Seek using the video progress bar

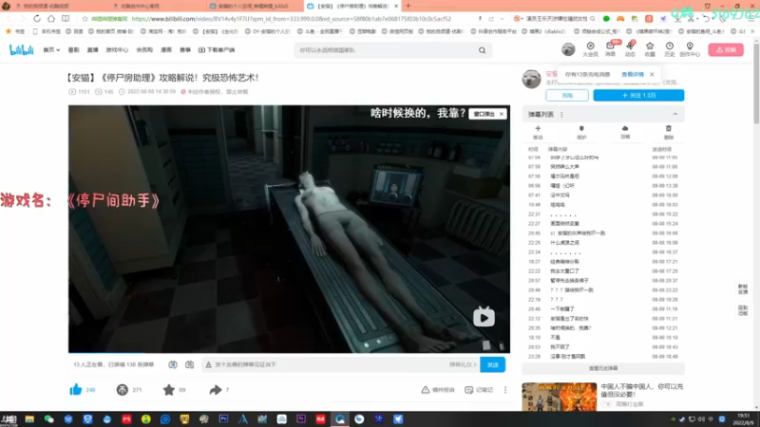pyautogui.click(x=289, y=352)
